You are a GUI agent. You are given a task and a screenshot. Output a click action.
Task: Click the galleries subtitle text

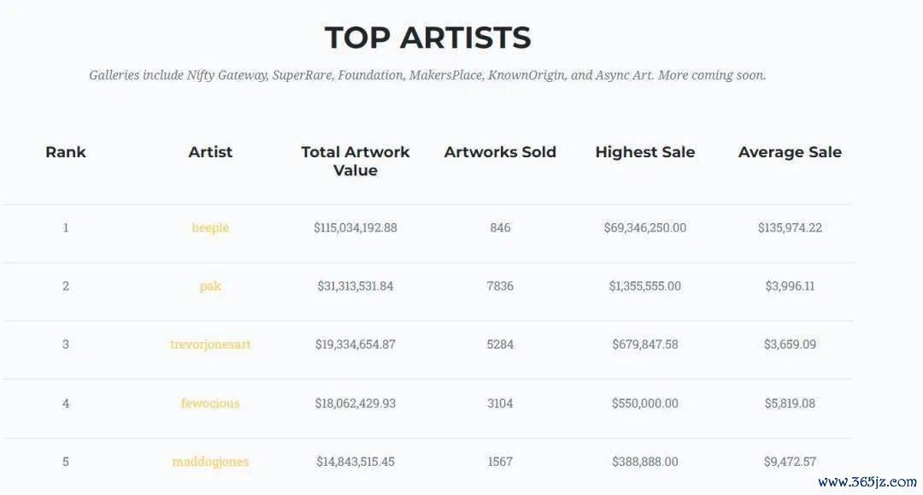pyautogui.click(x=427, y=75)
